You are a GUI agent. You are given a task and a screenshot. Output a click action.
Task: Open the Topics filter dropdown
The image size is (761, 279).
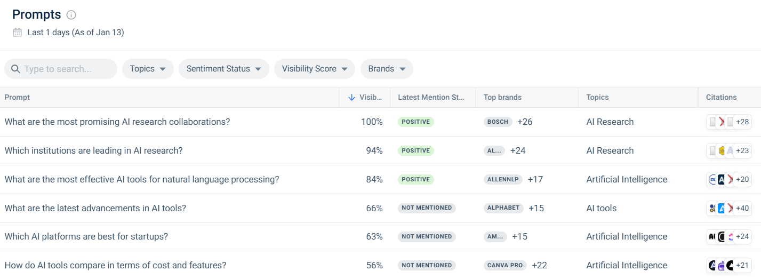pyautogui.click(x=148, y=69)
